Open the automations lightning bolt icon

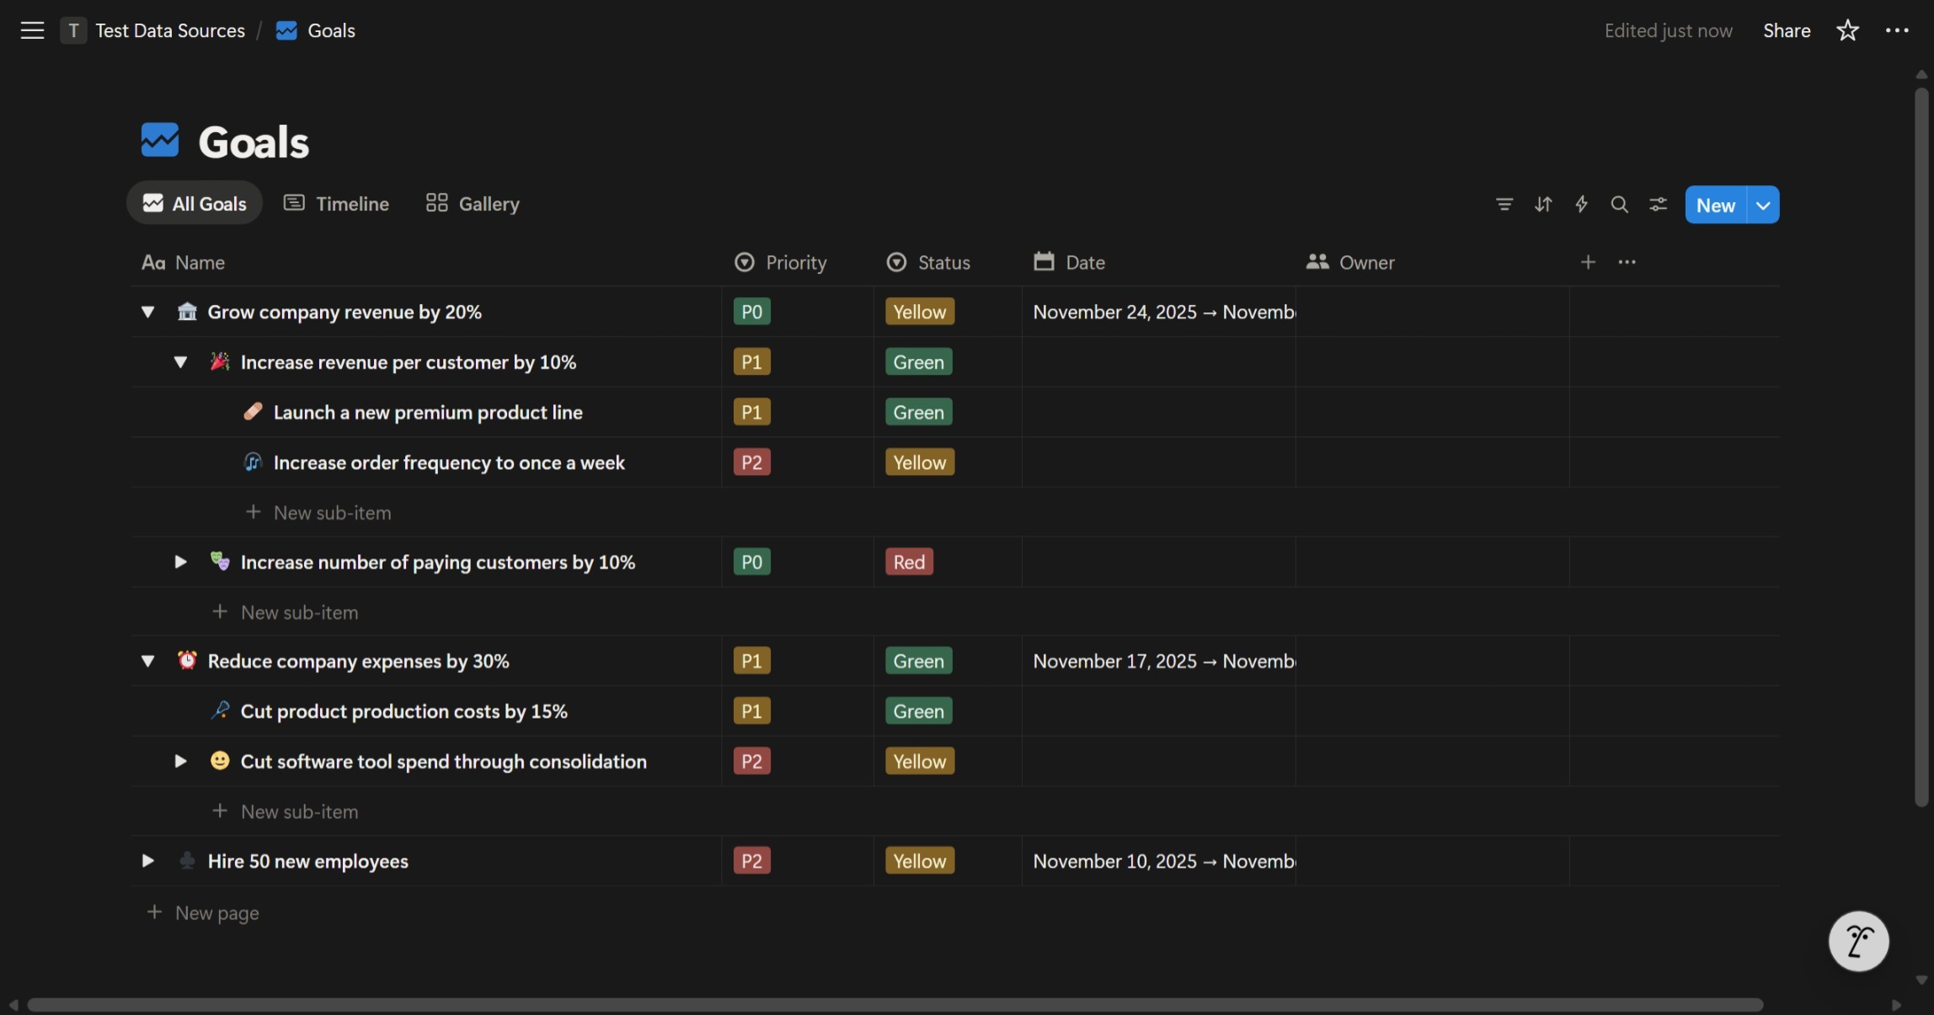coord(1581,205)
